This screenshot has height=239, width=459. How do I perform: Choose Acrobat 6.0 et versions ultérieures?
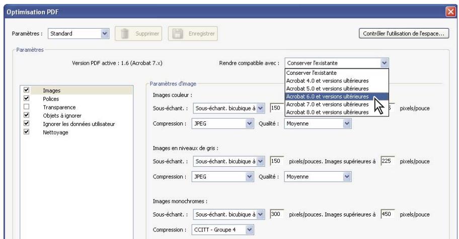point(337,96)
